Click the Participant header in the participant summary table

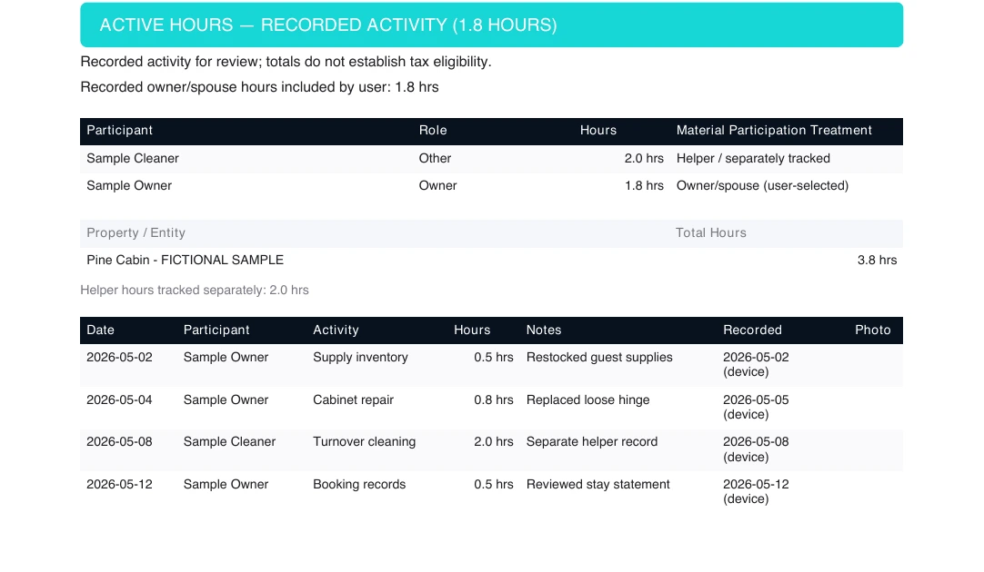click(x=119, y=131)
